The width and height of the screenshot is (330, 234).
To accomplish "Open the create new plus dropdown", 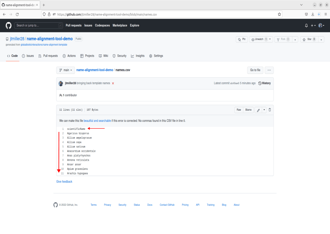I will pyautogui.click(x=313, y=25).
